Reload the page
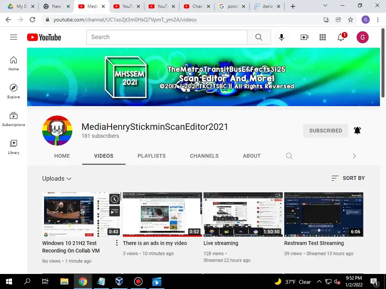This screenshot has height=289, width=386. click(x=32, y=20)
